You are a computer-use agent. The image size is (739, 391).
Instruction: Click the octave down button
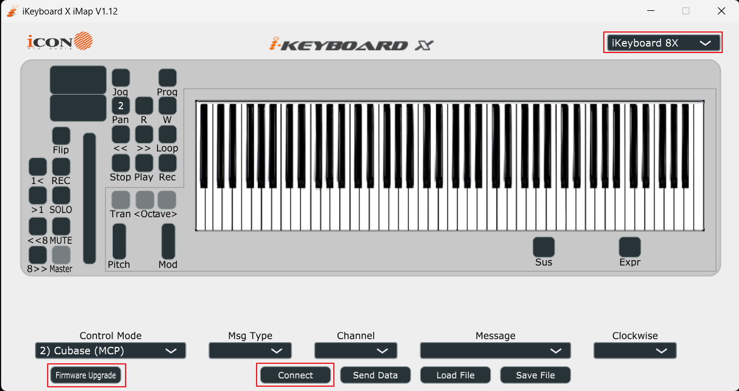(x=144, y=200)
